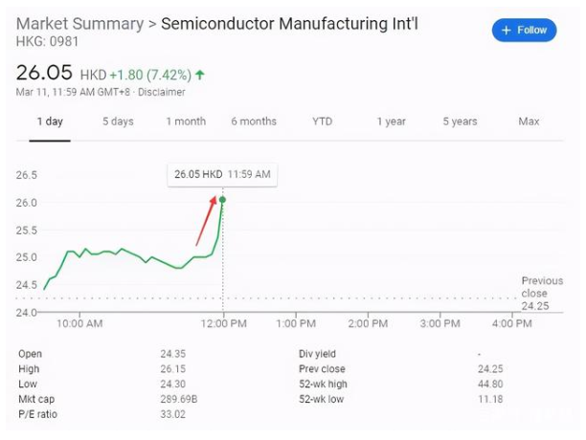Select the 1 day tab
The height and width of the screenshot is (440, 586).
[x=50, y=121]
